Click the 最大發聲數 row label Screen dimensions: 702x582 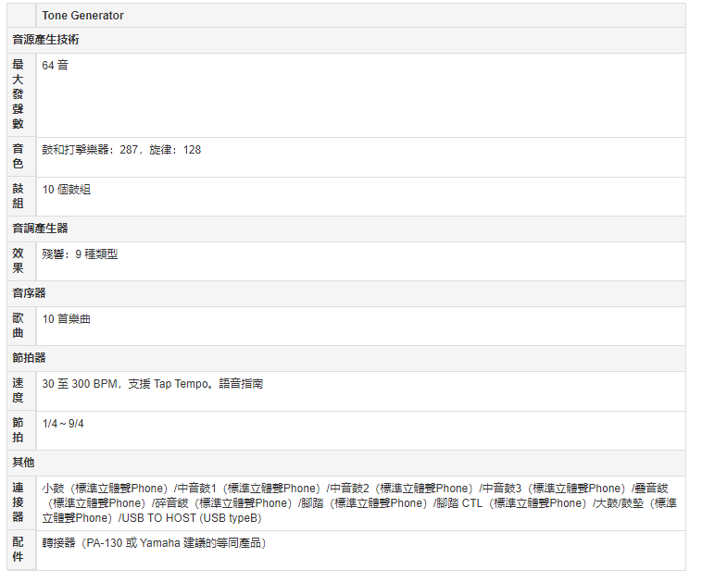19,94
